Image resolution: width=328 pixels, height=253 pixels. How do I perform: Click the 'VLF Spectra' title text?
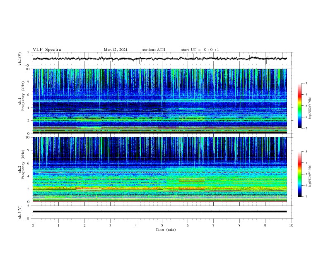47,50
